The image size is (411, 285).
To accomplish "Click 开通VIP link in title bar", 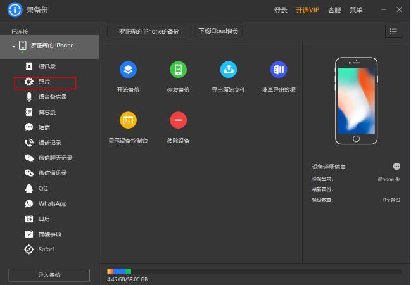I will coord(308,10).
